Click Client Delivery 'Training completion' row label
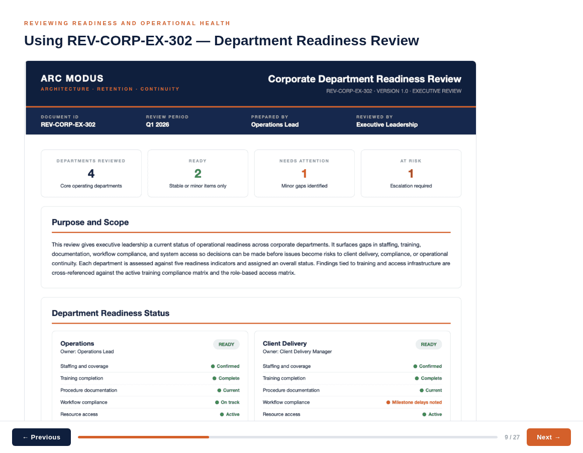Viewport: 583px width, 453px height. [284, 378]
